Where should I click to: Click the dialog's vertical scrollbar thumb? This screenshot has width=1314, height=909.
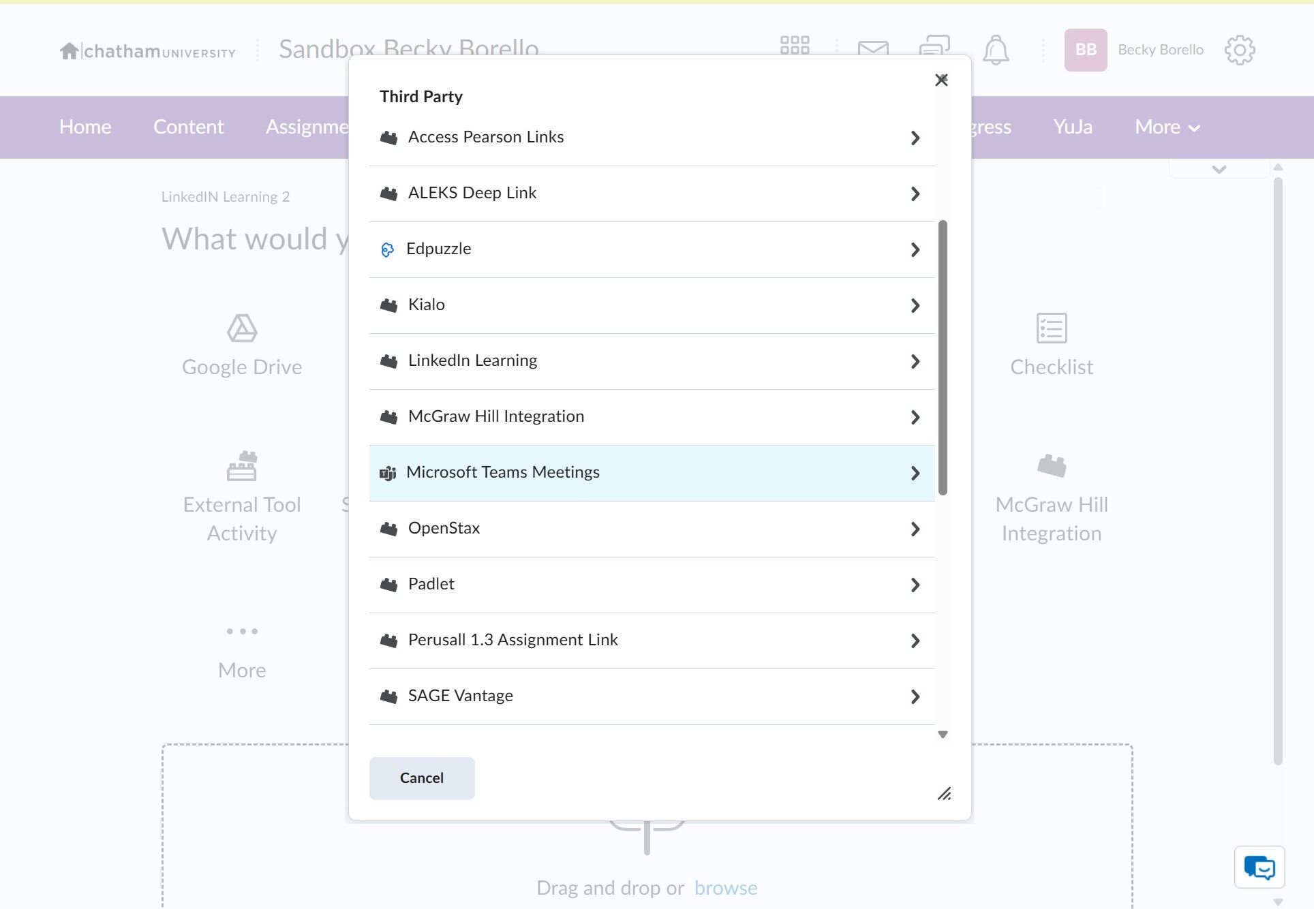point(943,357)
